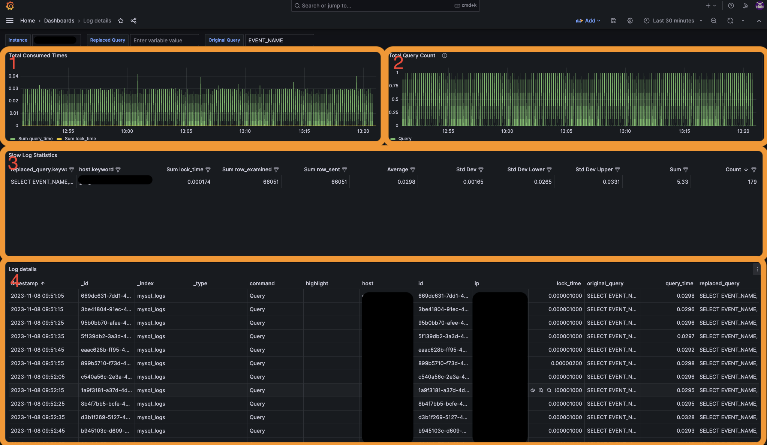This screenshot has height=445, width=767.
Task: Open the news RSS feed icon
Action: [746, 6]
